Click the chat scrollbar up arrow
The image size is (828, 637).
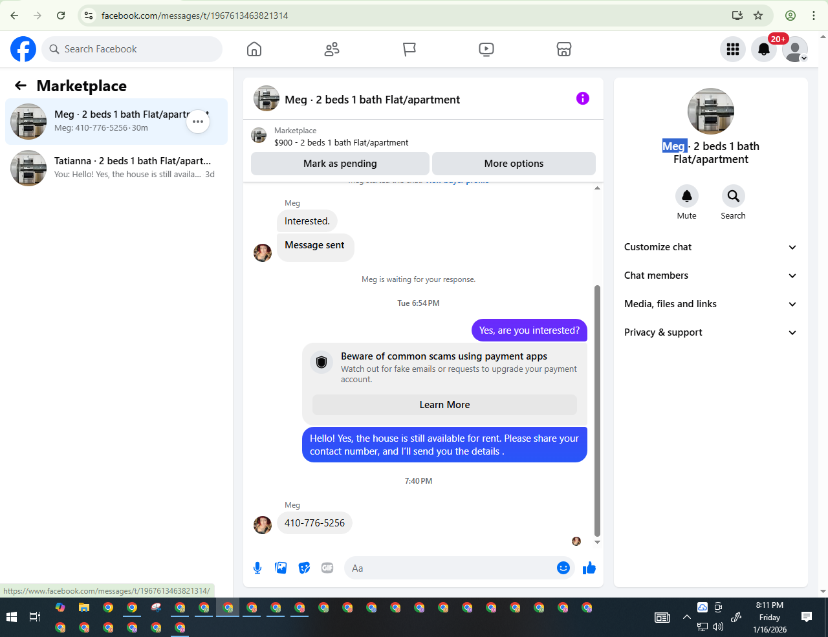597,188
